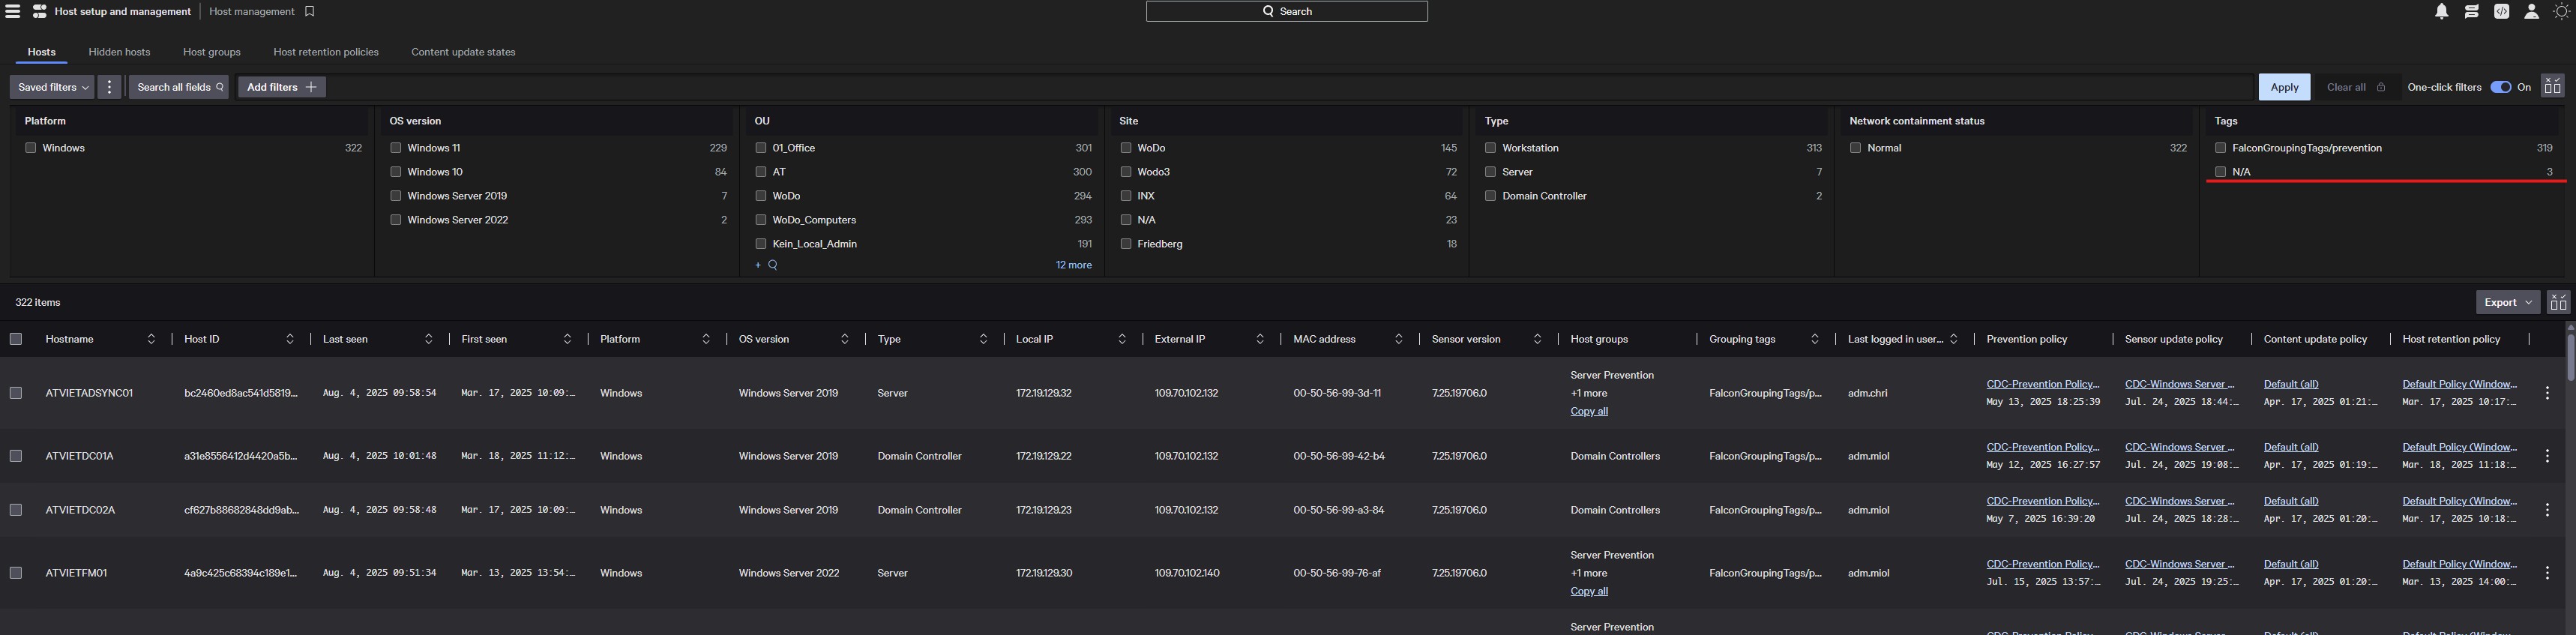Open the hamburger navigation menu
This screenshot has width=2576, height=635.
12,11
